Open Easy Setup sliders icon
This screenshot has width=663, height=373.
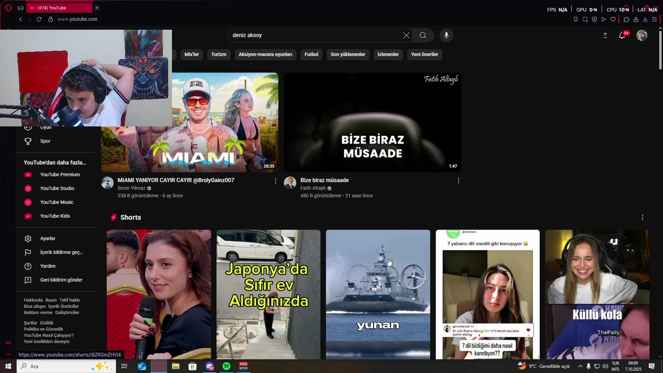tap(654, 19)
